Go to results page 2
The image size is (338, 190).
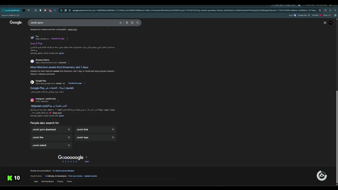tap(66, 161)
